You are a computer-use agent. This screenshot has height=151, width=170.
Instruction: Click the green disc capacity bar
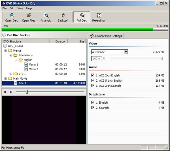[77, 29]
